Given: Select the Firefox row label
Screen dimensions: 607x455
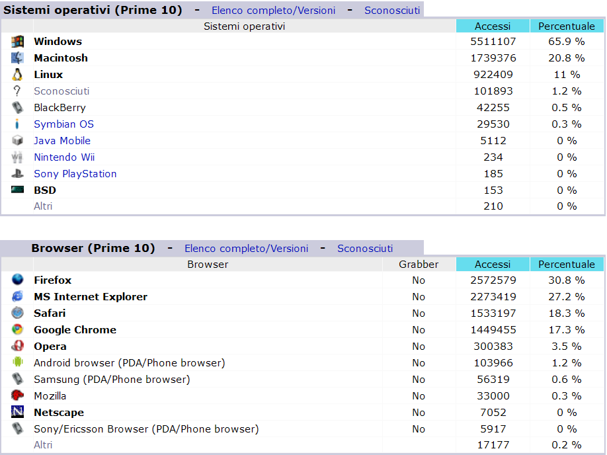Looking at the screenshot, I should 53,280.
